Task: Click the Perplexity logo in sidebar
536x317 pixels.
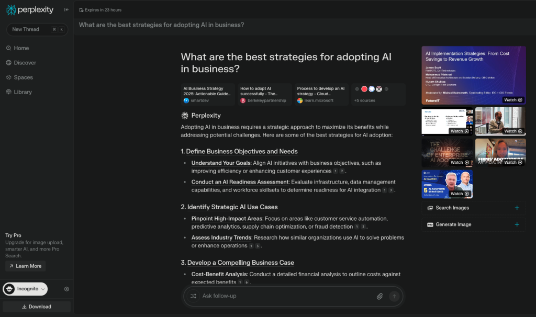Action: pyautogui.click(x=30, y=10)
